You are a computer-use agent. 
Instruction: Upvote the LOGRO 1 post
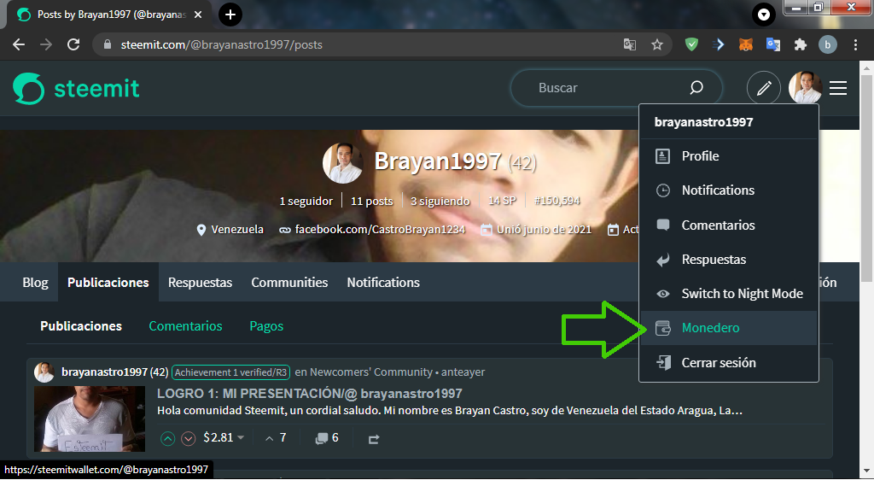point(168,438)
